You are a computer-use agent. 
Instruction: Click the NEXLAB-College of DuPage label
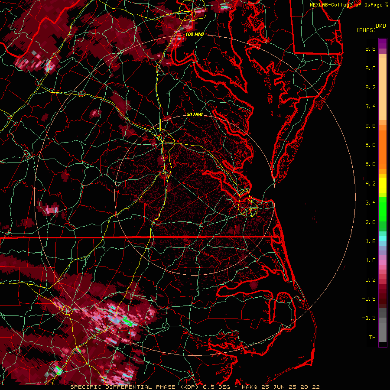(346, 5)
